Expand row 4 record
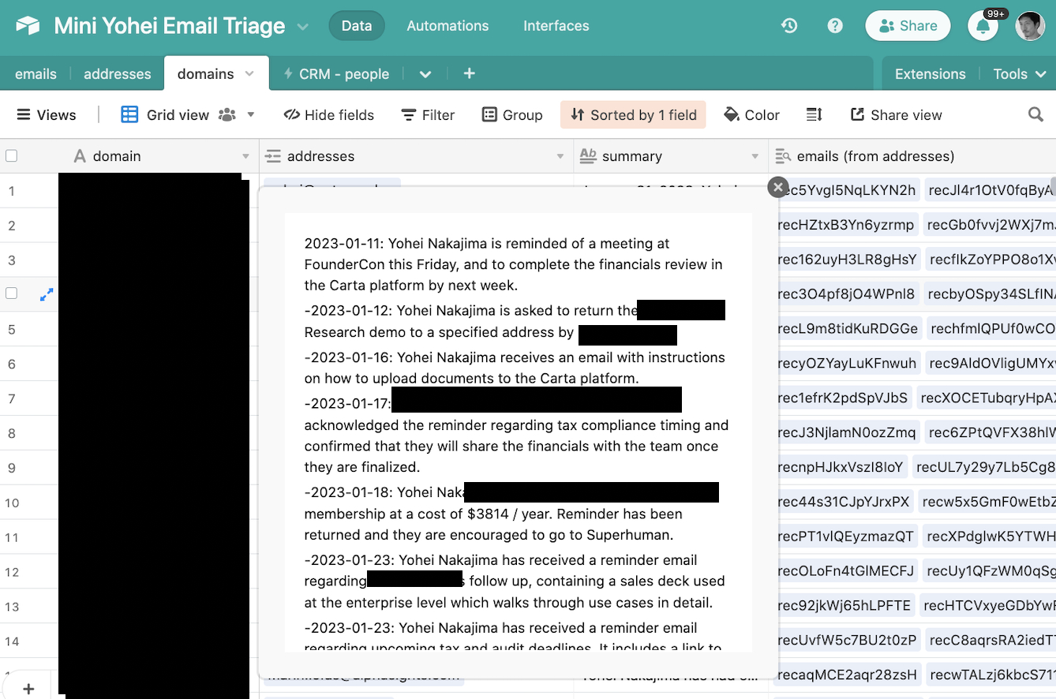This screenshot has height=699, width=1056. (x=47, y=294)
